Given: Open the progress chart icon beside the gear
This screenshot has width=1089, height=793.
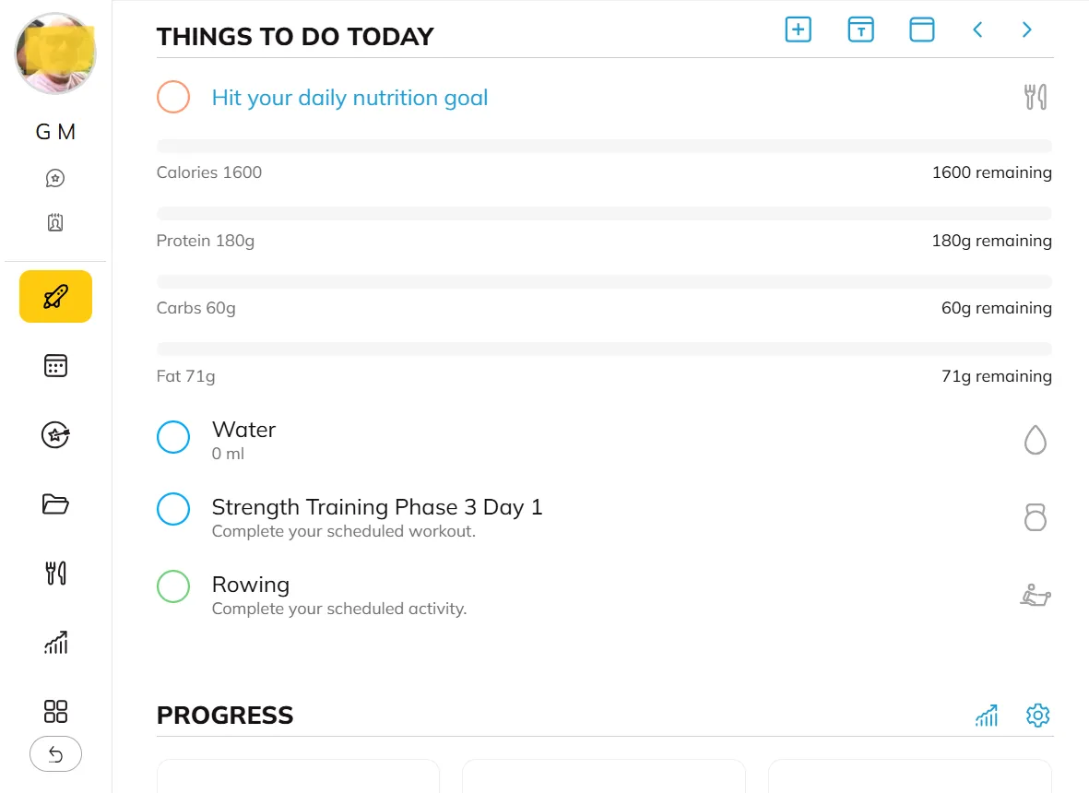Looking at the screenshot, I should point(987,716).
